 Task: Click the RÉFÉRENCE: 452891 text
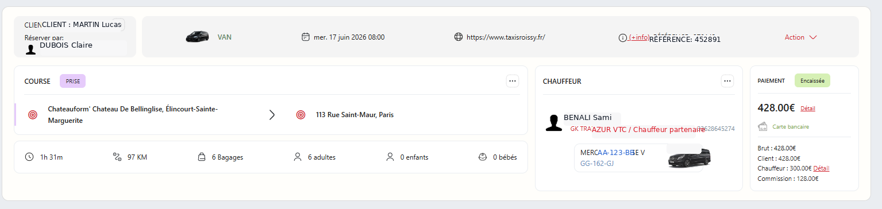(685, 40)
